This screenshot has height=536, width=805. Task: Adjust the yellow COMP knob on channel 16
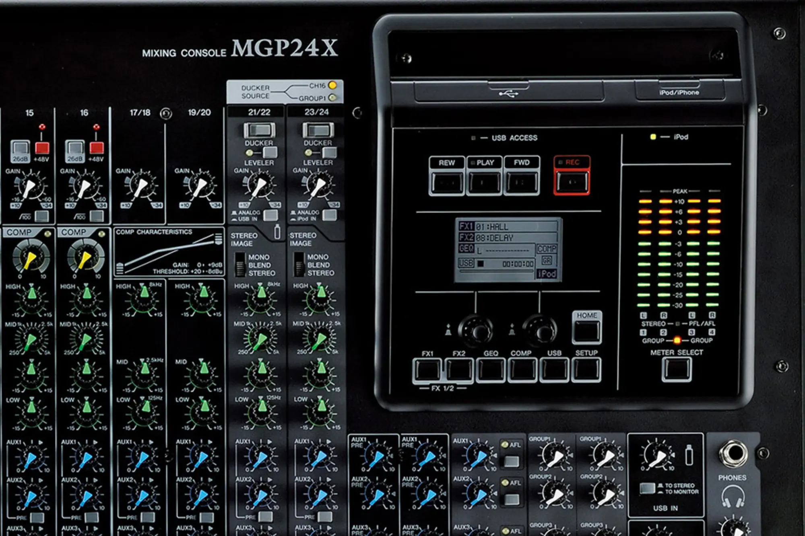(85, 257)
